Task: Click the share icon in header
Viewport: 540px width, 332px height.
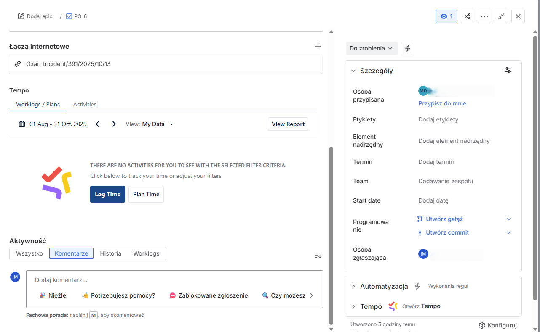Action: pos(468,16)
